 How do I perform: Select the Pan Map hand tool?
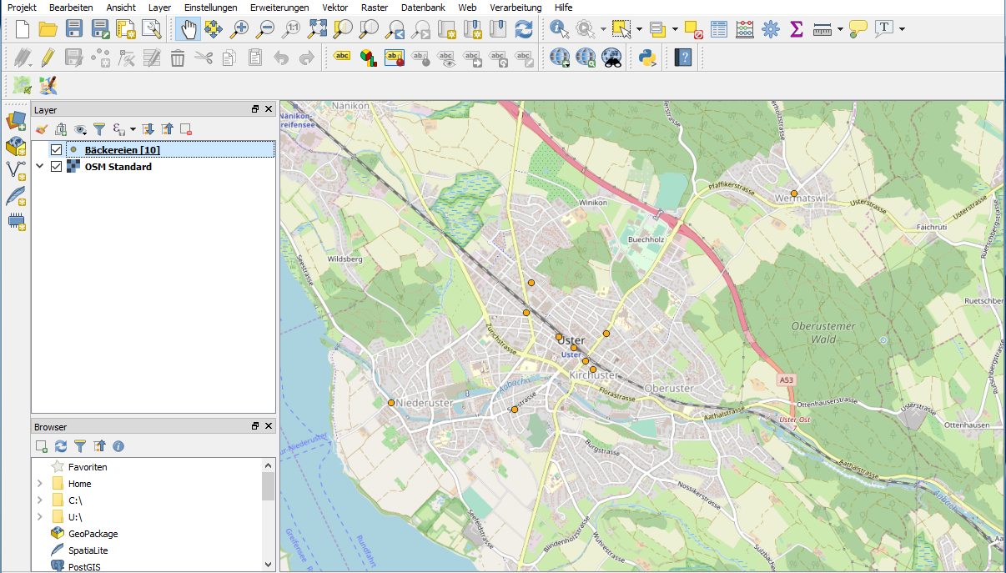(189, 29)
